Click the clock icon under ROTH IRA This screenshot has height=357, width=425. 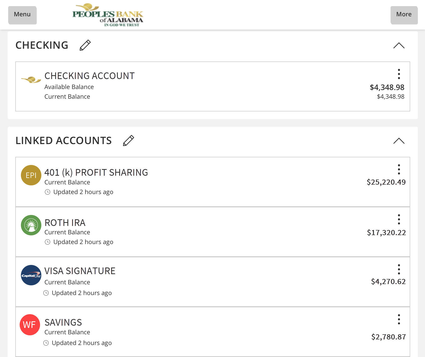47,242
